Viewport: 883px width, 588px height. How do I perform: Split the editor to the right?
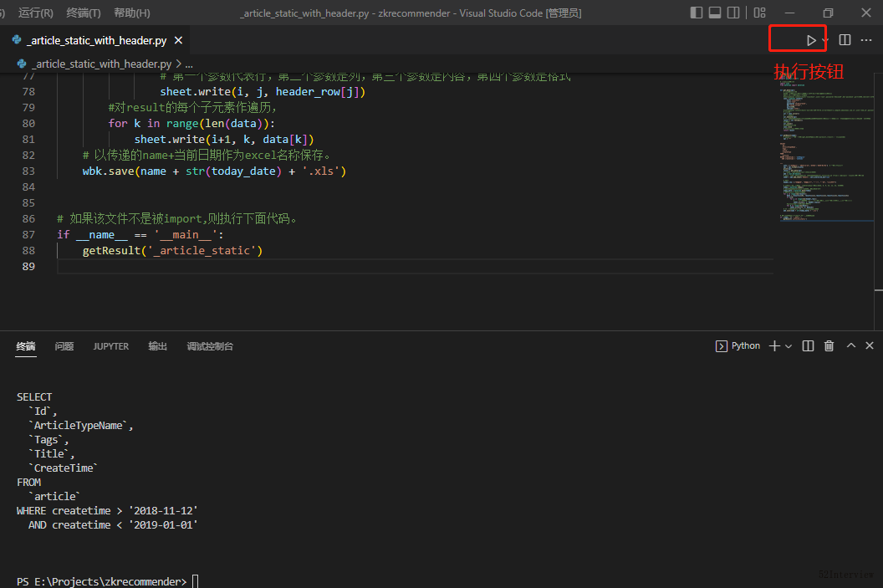pyautogui.click(x=845, y=40)
